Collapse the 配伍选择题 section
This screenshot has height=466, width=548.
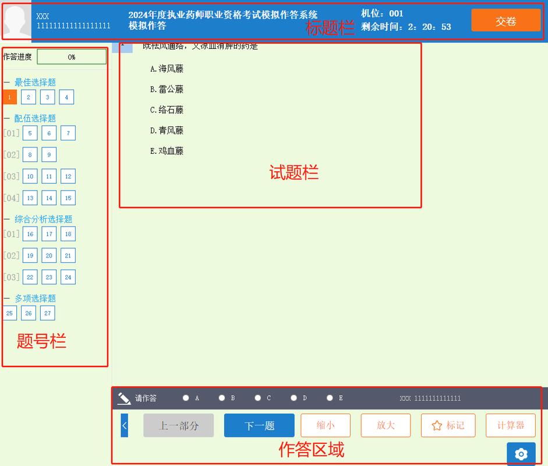(6, 118)
